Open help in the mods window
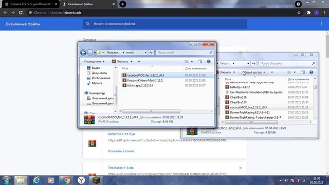 [209, 62]
